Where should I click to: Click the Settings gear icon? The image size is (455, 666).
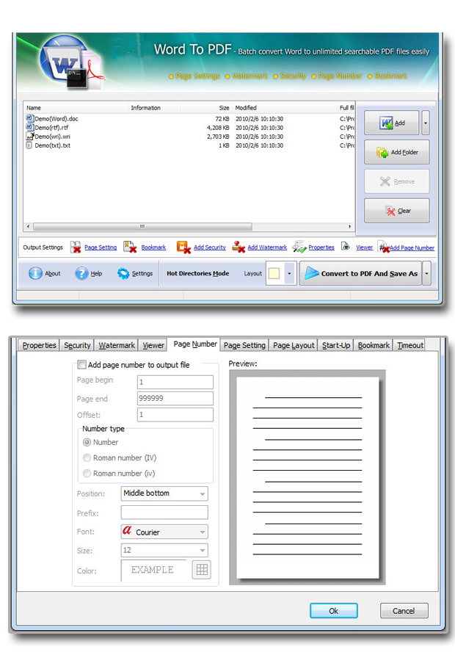pyautogui.click(x=123, y=273)
